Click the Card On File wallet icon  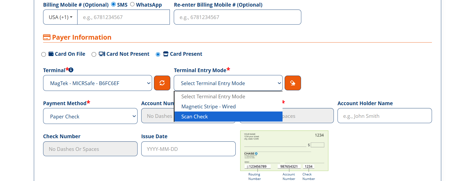(51, 54)
